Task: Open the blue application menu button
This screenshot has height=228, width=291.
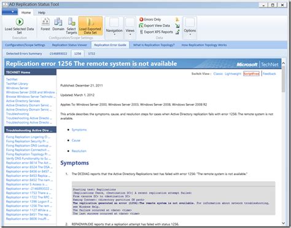Action: point(10,12)
